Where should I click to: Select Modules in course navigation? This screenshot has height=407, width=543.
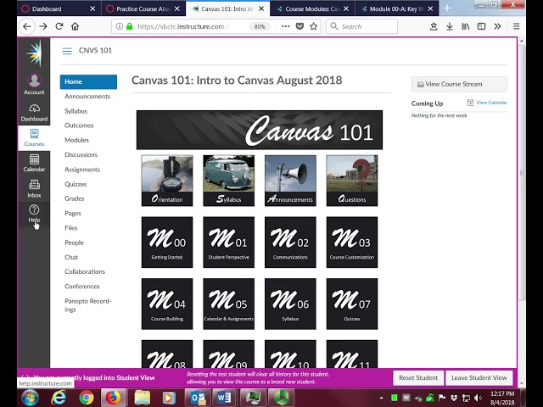click(x=76, y=140)
